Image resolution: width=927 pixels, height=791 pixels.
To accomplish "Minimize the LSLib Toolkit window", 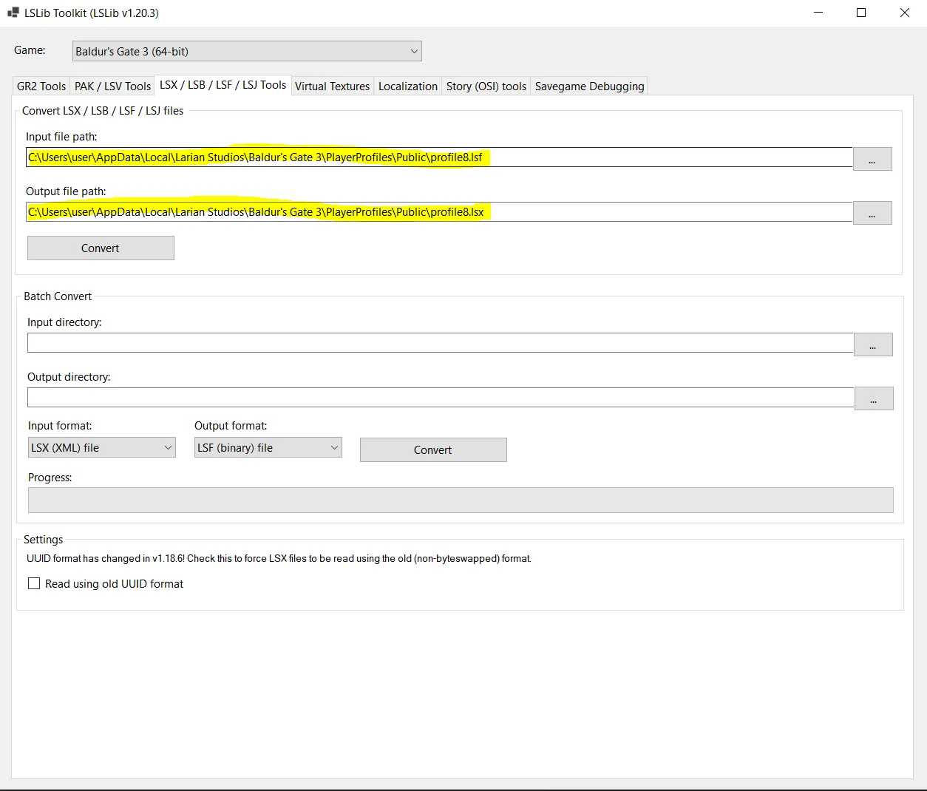I will [x=818, y=13].
